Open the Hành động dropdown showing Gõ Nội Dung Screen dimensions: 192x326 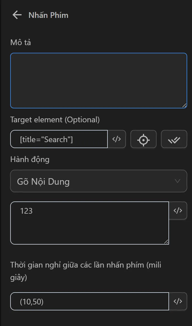[98, 181]
